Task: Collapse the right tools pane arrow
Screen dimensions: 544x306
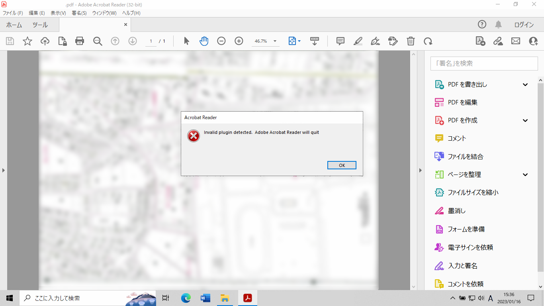Action: click(x=421, y=170)
